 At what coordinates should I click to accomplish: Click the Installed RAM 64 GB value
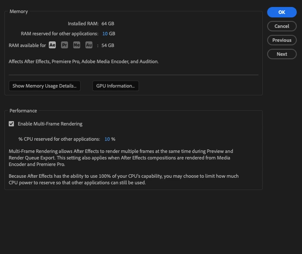[108, 24]
